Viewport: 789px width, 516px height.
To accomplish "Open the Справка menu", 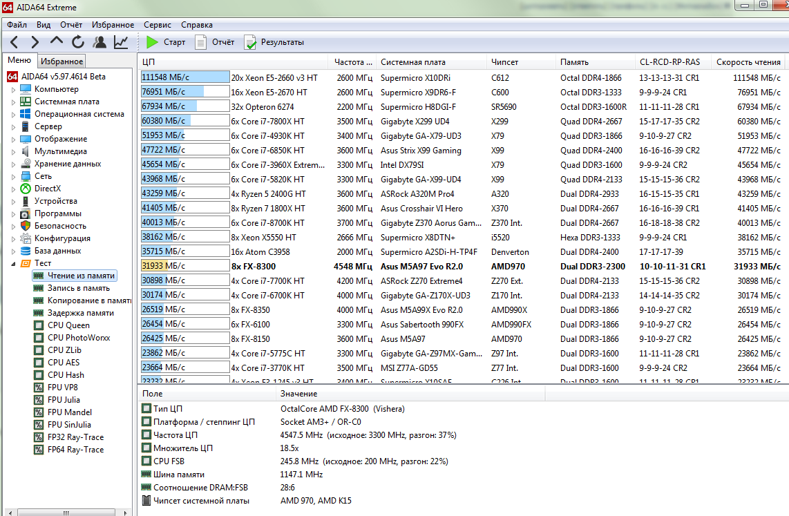I will click(197, 25).
